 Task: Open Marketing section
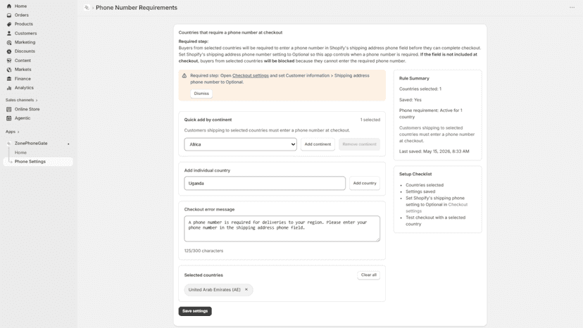(x=25, y=42)
